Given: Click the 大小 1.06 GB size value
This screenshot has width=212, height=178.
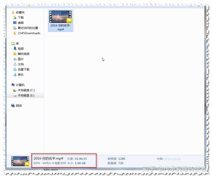Looking at the screenshot, I should 80,163.
